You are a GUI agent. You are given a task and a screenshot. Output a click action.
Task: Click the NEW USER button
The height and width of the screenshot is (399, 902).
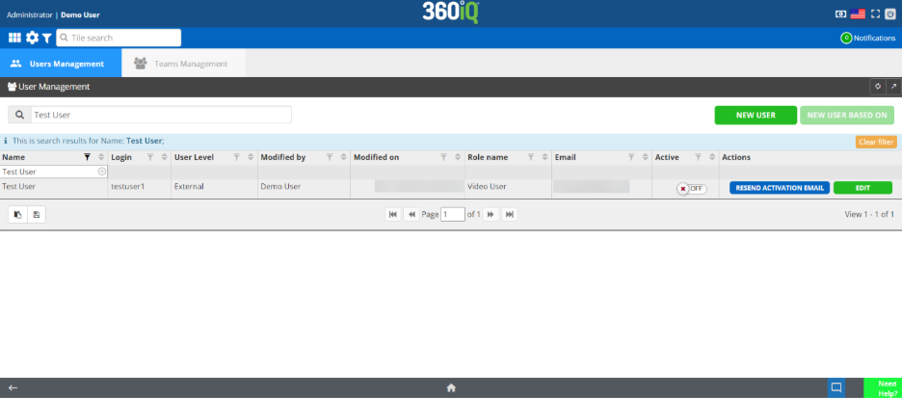[x=756, y=115]
